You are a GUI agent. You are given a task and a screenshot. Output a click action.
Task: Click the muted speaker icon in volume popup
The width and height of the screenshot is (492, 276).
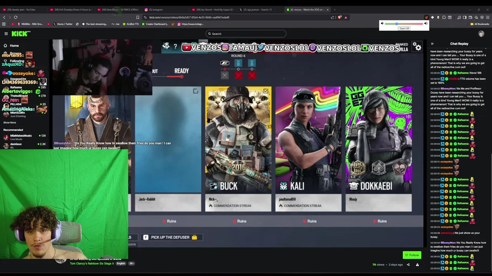[382, 24]
